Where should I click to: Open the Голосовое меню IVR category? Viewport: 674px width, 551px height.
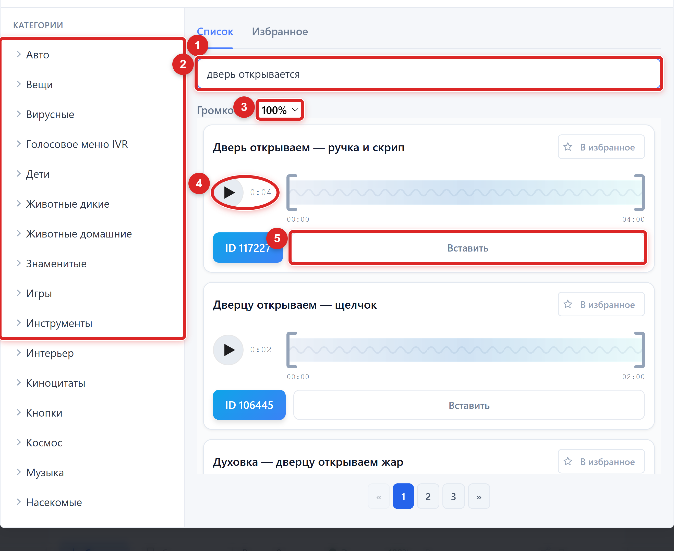[x=77, y=144]
